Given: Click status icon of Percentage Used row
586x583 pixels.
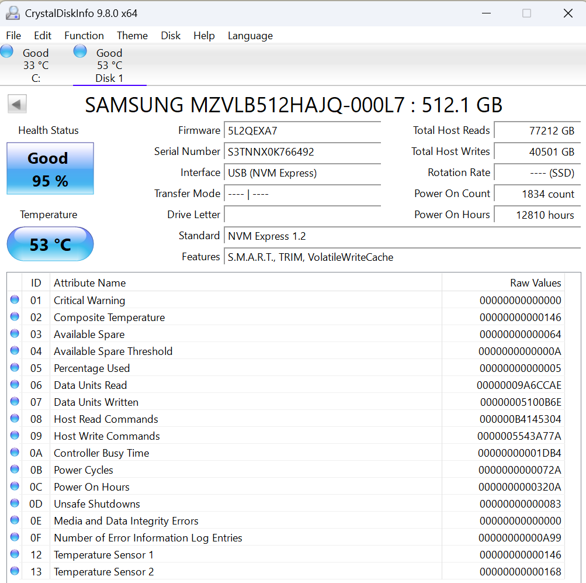Looking at the screenshot, I should point(15,367).
